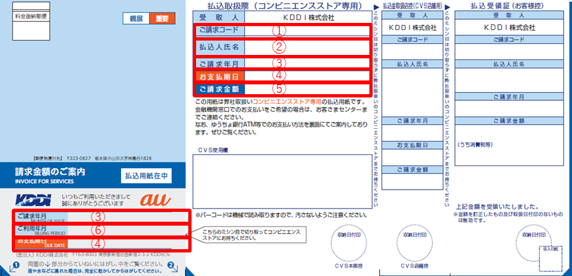Click inside the empty CVS使用欄 box
Viewport: 572px width, 276px height.
282,181
